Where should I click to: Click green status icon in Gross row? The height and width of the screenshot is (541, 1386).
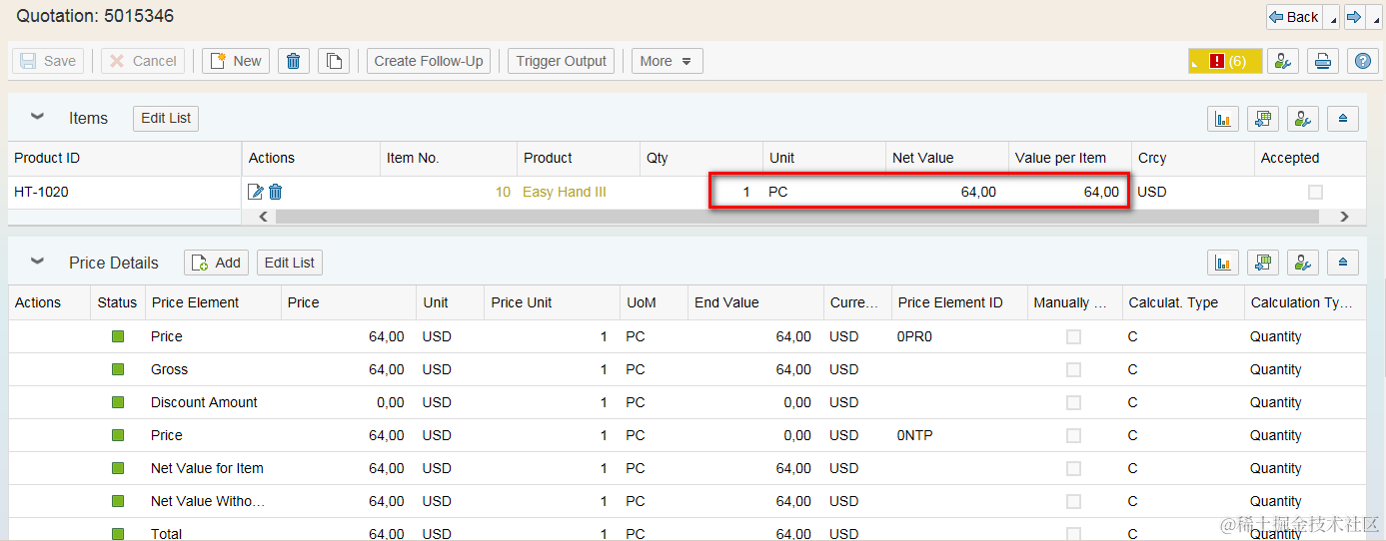pyautogui.click(x=118, y=369)
